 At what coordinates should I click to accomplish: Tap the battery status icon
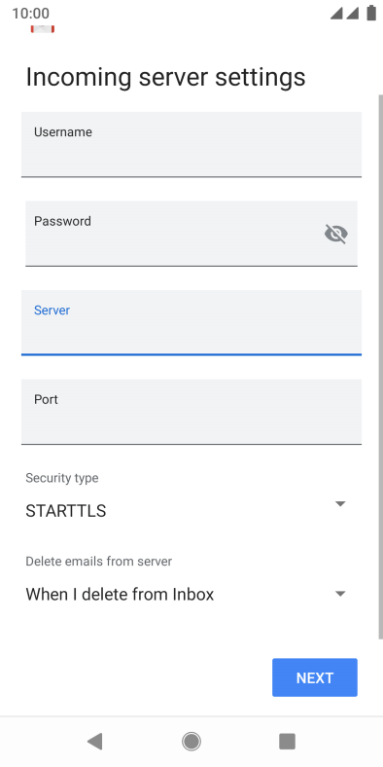[x=371, y=13]
